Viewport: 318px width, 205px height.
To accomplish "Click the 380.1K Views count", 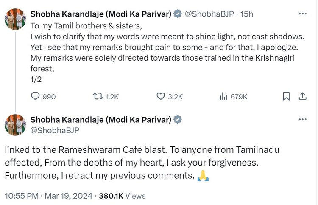I will (122, 196).
